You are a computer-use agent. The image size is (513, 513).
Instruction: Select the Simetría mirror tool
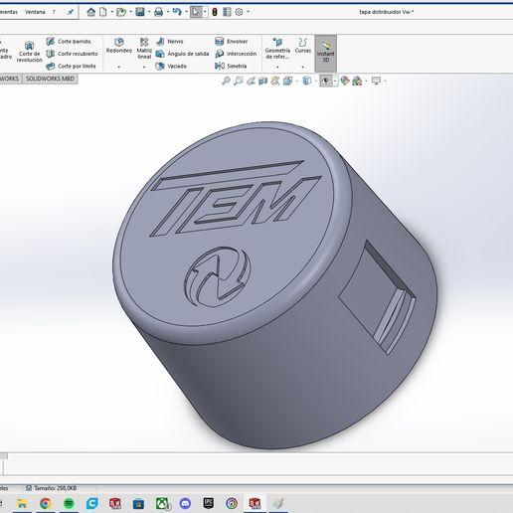tap(231, 66)
